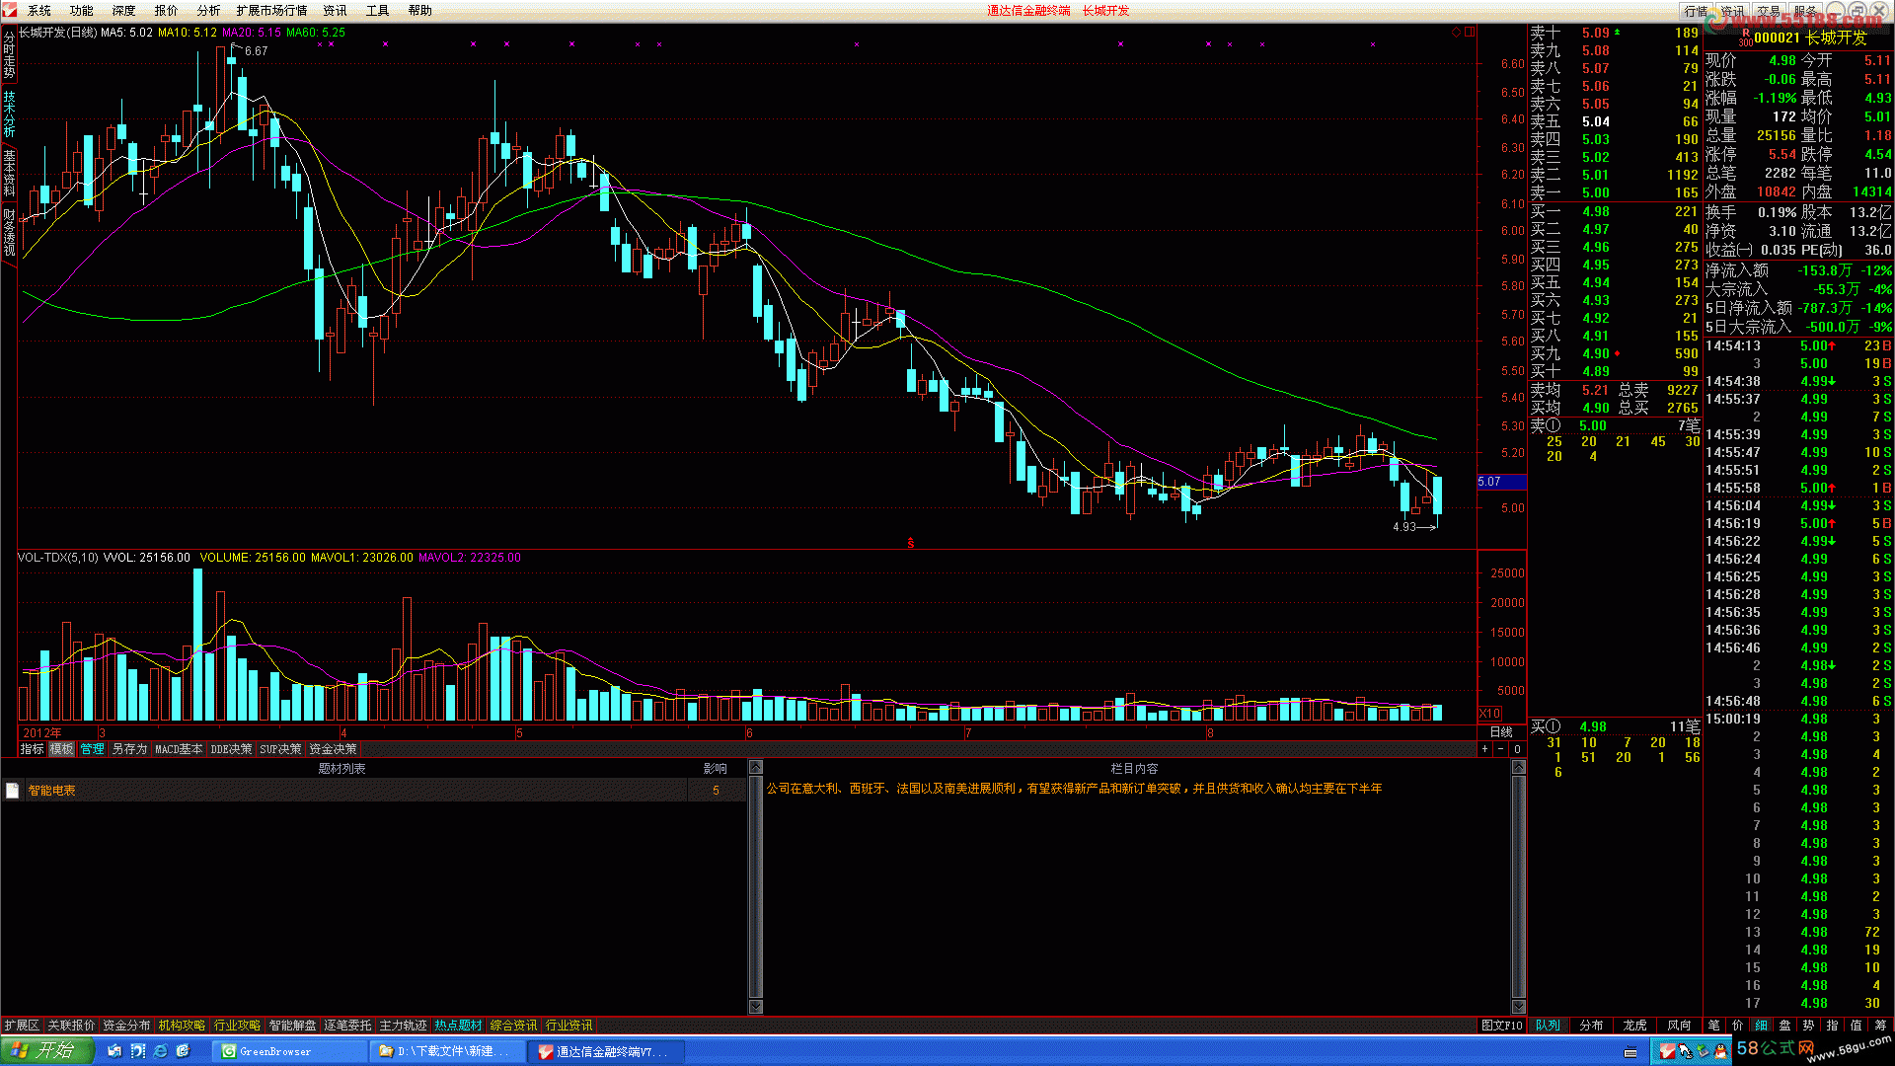
Task: Switch to the 细 detail tab
Action: [x=1762, y=1026]
